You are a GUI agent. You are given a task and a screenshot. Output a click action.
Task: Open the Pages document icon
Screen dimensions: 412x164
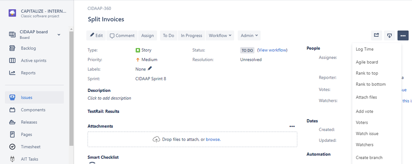pos(12,134)
